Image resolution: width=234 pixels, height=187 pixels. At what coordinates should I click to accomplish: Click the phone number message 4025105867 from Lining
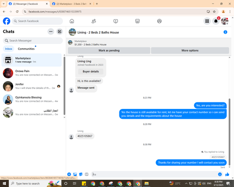(85, 136)
